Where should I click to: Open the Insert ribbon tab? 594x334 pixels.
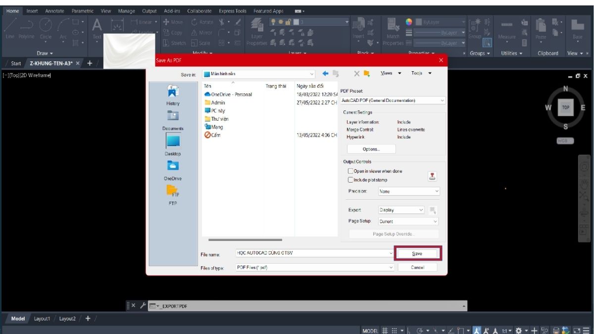[32, 11]
